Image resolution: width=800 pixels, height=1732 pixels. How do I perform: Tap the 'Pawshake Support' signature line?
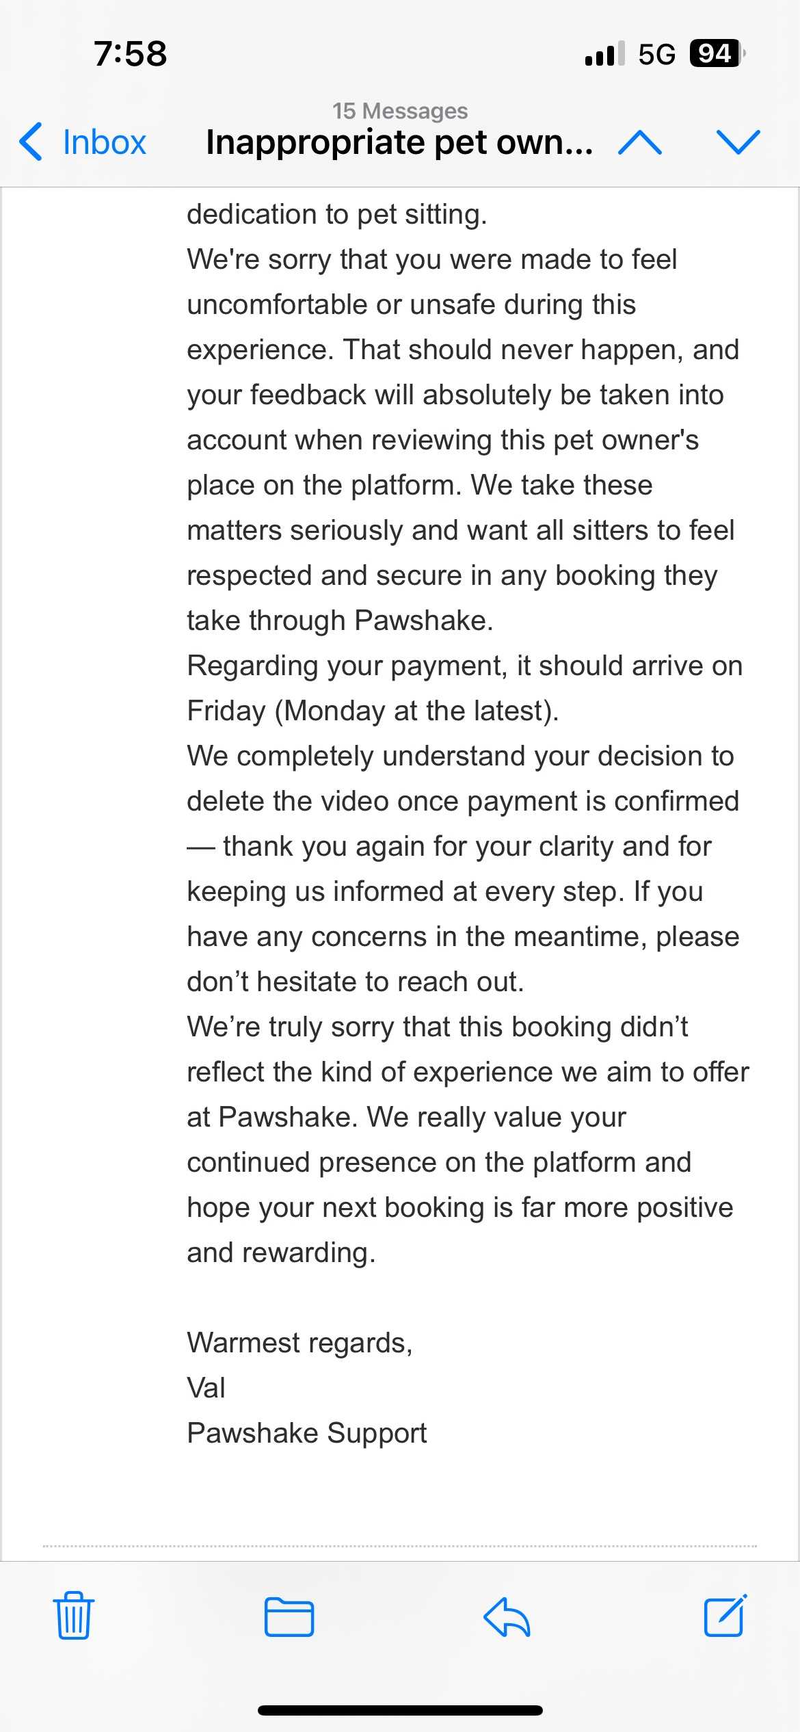(x=306, y=1433)
